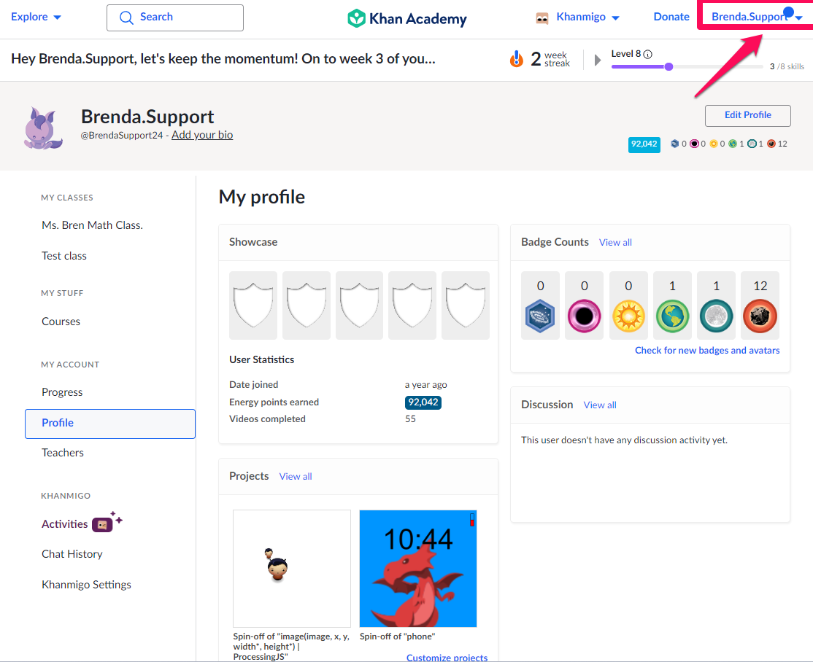
Task: Click the Moon badge icon
Action: (716, 316)
